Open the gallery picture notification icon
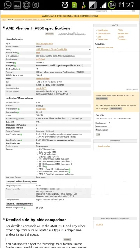Screen dimensions: 140x248 tap(17, 5)
